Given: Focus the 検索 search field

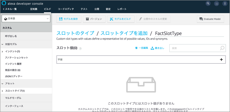Looking at the screenshot, I should (x=198, y=48).
